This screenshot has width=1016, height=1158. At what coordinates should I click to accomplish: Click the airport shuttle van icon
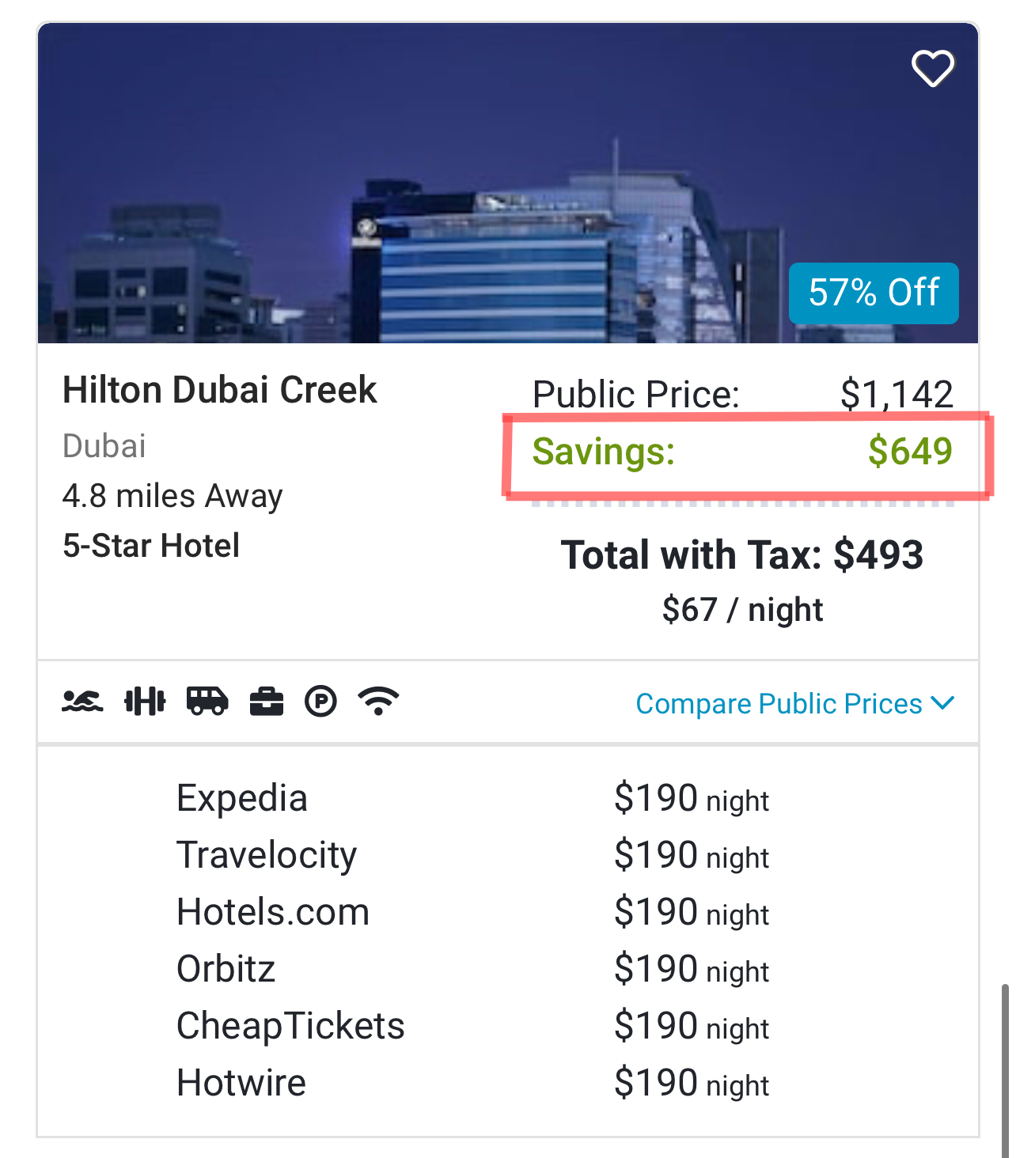pyautogui.click(x=207, y=702)
